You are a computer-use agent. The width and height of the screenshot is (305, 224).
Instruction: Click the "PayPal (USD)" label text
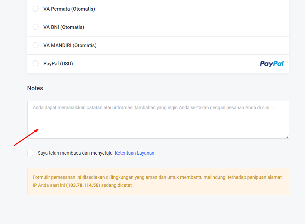point(58,64)
